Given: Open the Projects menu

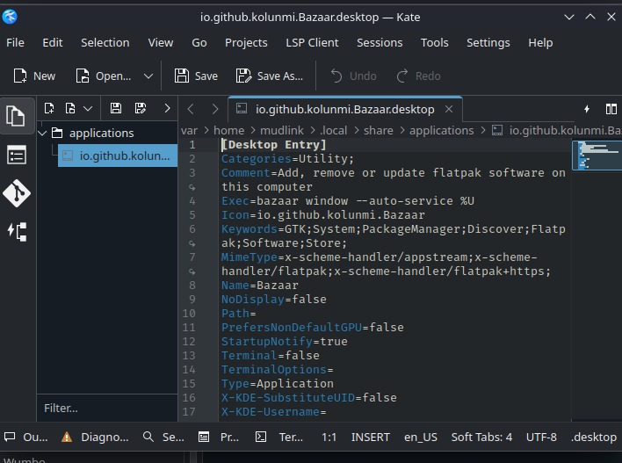Looking at the screenshot, I should click(x=246, y=42).
